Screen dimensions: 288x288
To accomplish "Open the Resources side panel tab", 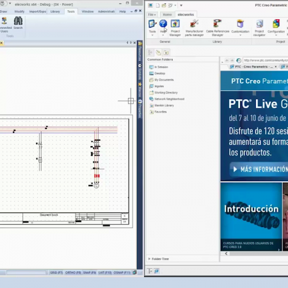I will click(140, 52).
